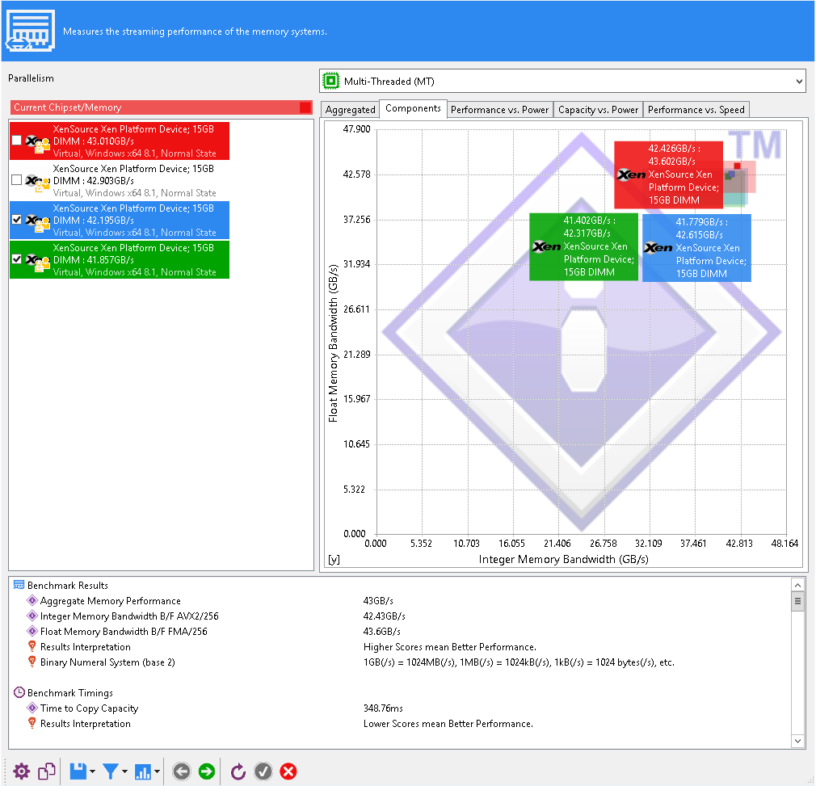Click the chart display icon in the toolbar
Screen dimensions: 816x786
pos(142,771)
